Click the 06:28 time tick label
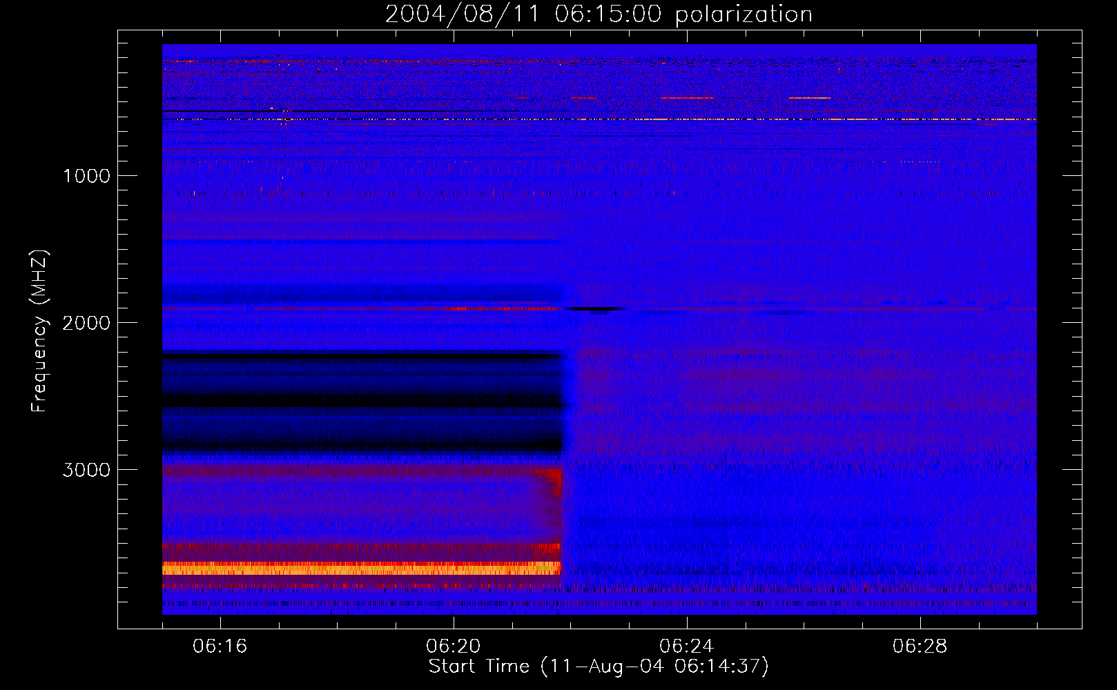The height and width of the screenshot is (690, 1117). 920,647
